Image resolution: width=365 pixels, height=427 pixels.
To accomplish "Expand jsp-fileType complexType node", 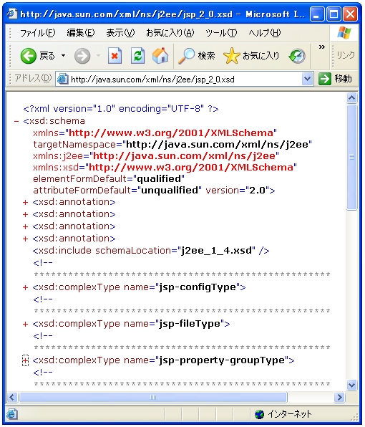I will pos(25,324).
